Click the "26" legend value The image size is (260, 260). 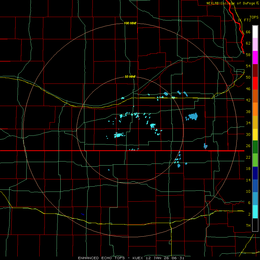point(248,146)
